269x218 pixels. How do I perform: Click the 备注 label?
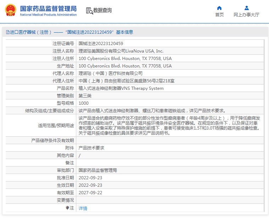click(x=70, y=163)
